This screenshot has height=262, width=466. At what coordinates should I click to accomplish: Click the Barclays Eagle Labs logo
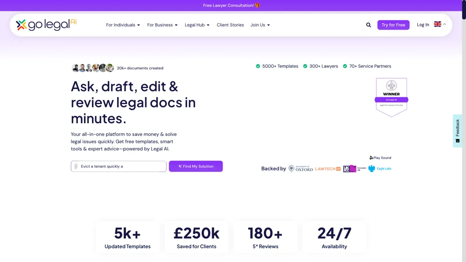click(380, 169)
